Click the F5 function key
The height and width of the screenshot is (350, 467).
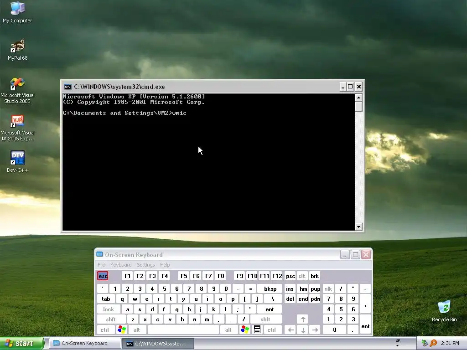point(184,276)
